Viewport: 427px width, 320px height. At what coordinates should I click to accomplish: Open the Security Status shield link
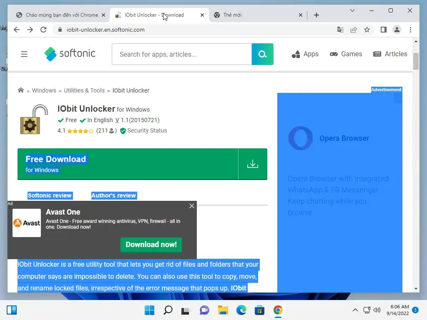pyautogui.click(x=143, y=130)
